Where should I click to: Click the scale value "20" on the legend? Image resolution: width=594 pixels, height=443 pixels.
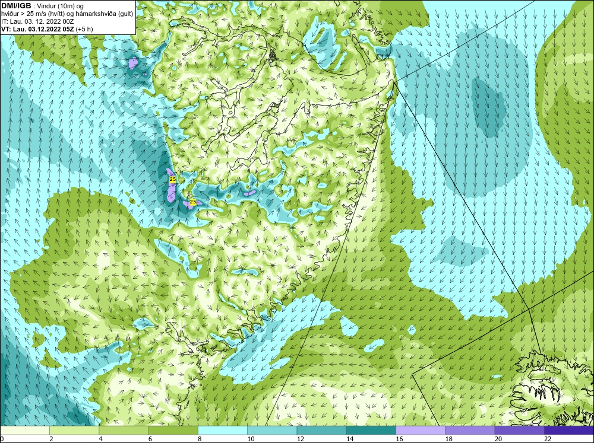point(498,439)
